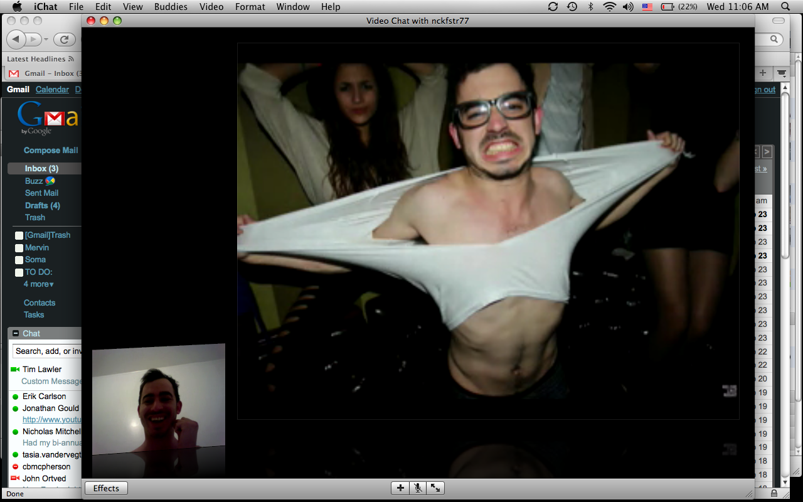Image resolution: width=803 pixels, height=502 pixels.
Task: Mute the microphone in video chat
Action: point(418,488)
